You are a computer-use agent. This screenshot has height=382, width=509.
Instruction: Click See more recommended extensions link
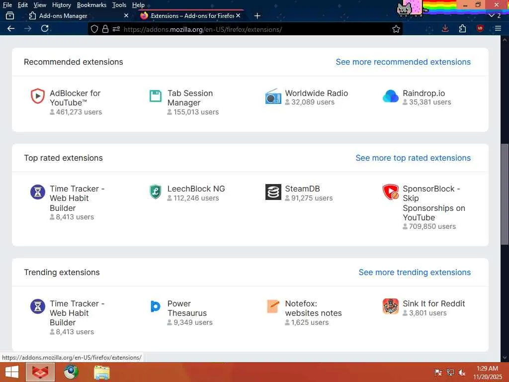[x=403, y=62]
